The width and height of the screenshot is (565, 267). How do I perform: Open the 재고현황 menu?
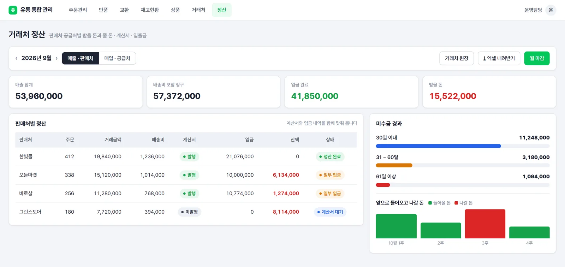tap(150, 10)
